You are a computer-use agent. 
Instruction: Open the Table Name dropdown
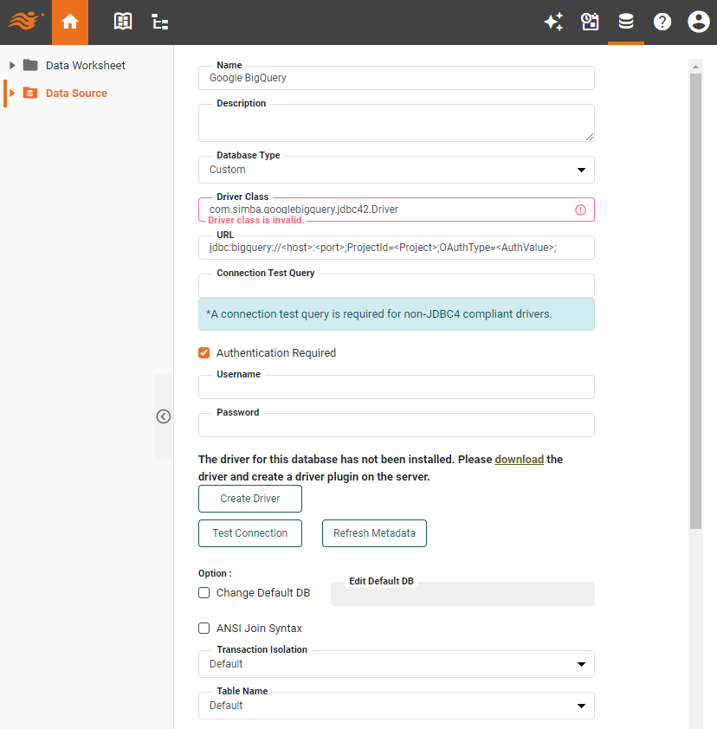581,706
